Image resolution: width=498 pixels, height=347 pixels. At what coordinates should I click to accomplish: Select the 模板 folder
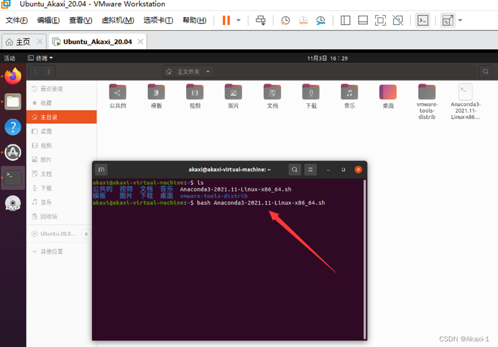point(156,96)
